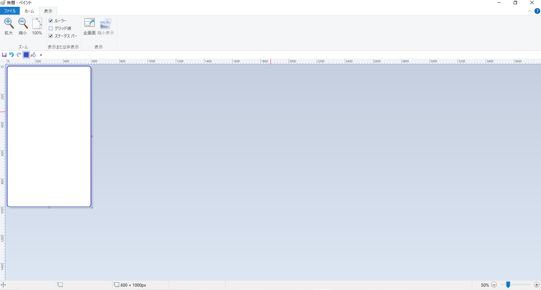Select the paint bucket fill icon

click(x=33, y=55)
